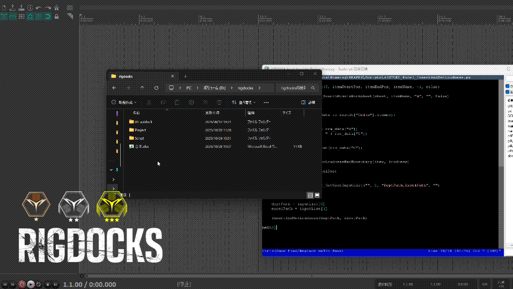Toggle the auto-crossfade icon
This screenshot has height=289, width=513.
[x=4, y=16]
